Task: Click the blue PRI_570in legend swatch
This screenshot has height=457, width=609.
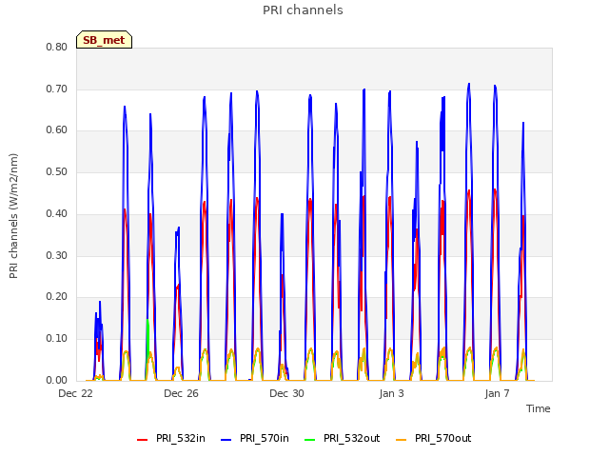Action: (226, 440)
